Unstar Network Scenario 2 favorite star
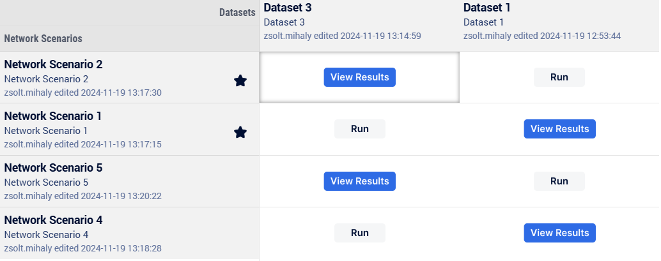 pyautogui.click(x=240, y=80)
